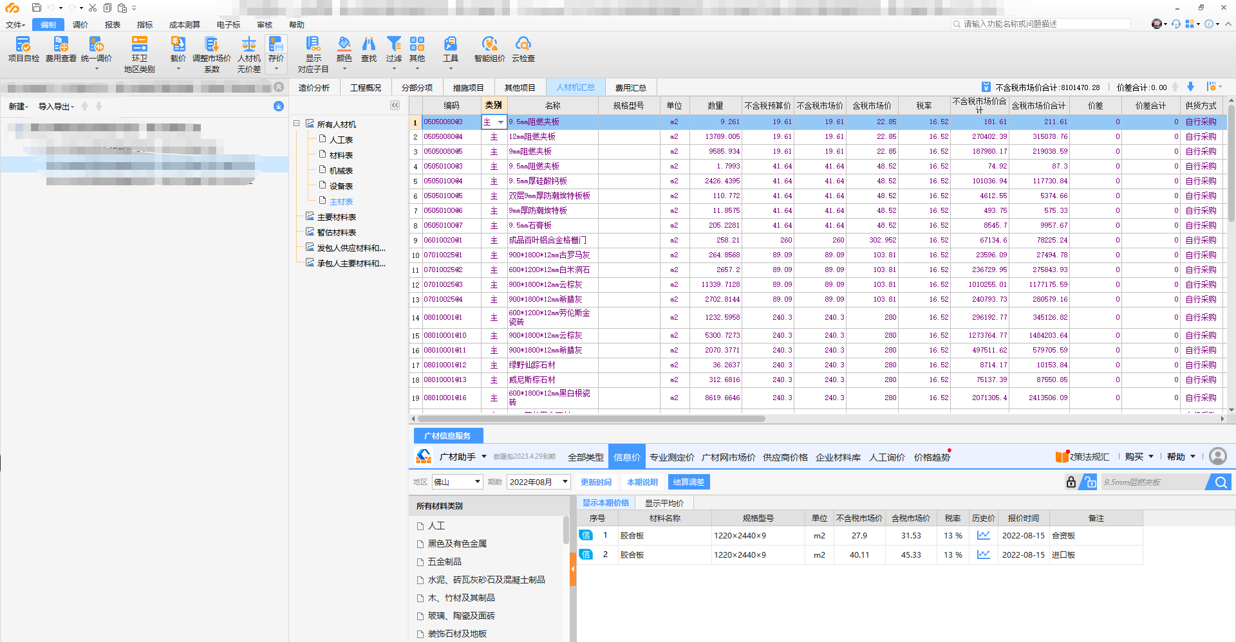The height and width of the screenshot is (642, 1236).
Task: Click the 存价 save price icon
Action: click(276, 44)
